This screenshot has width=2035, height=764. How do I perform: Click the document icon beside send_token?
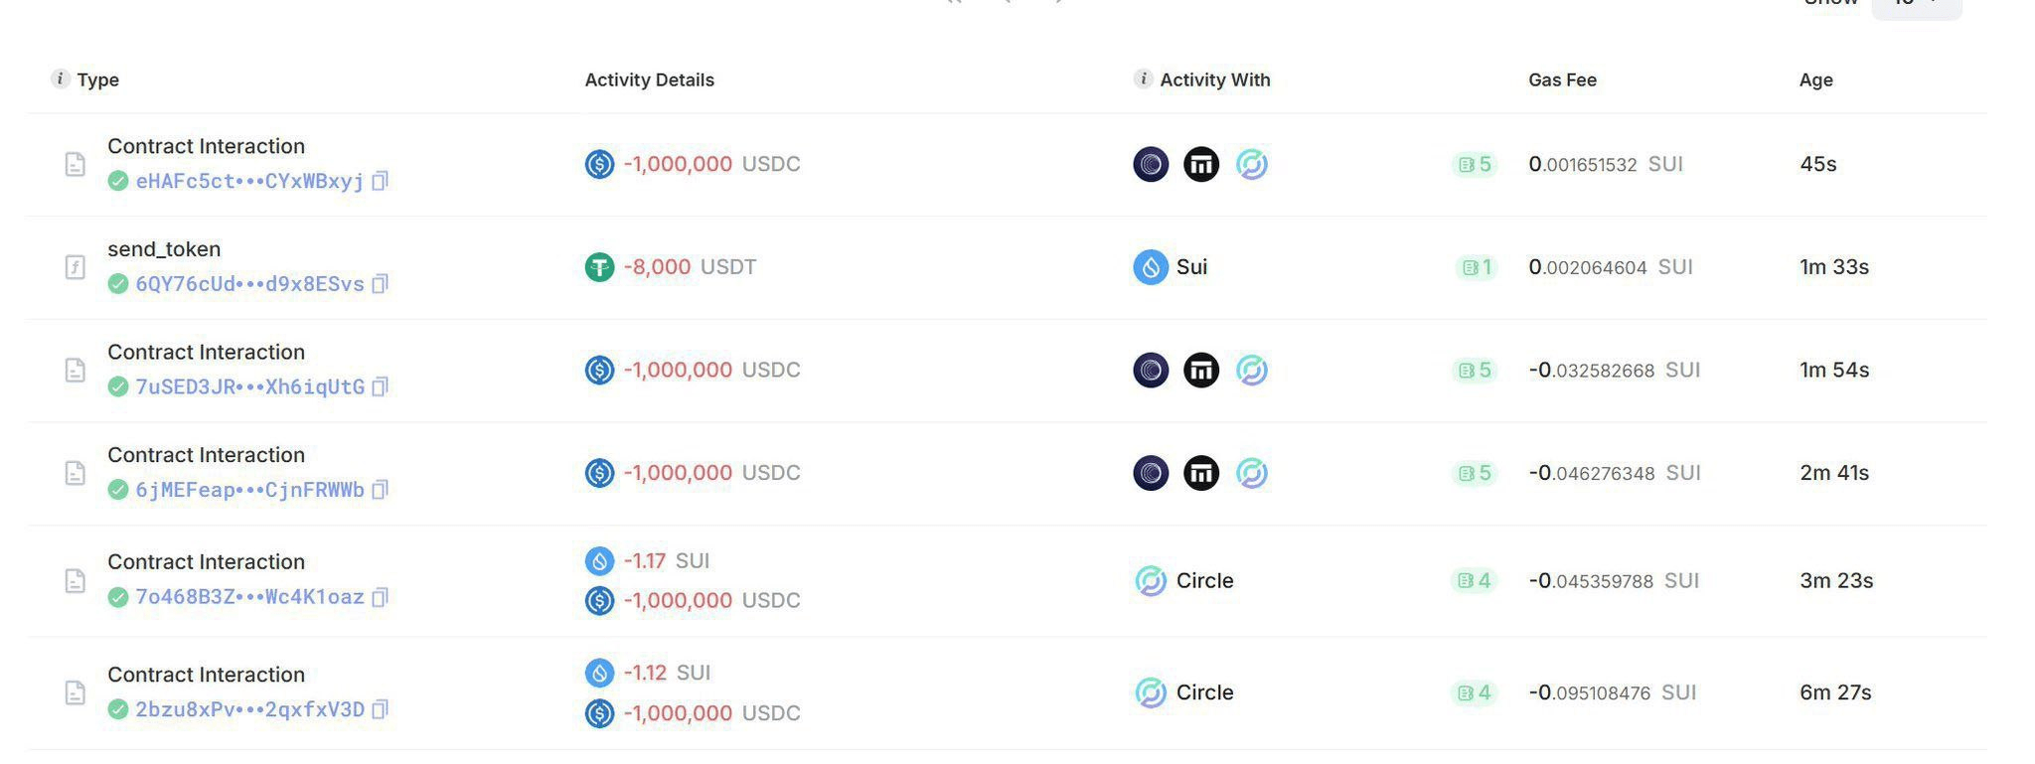tap(76, 267)
